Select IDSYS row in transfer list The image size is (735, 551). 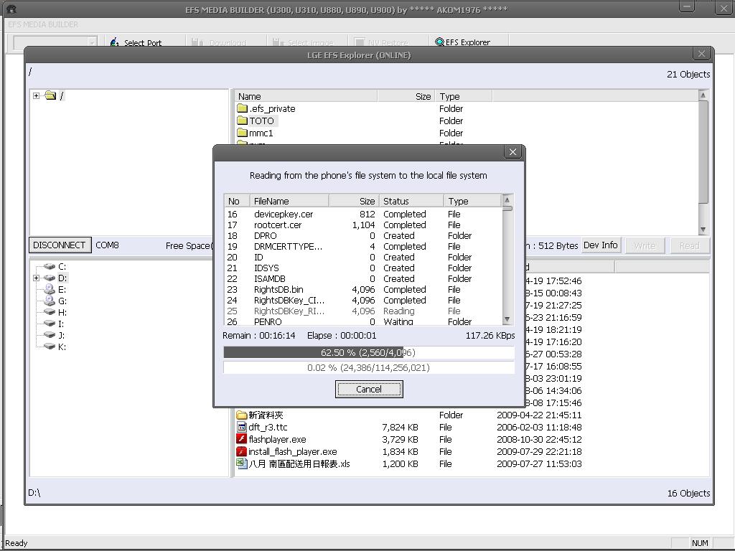click(x=362, y=268)
